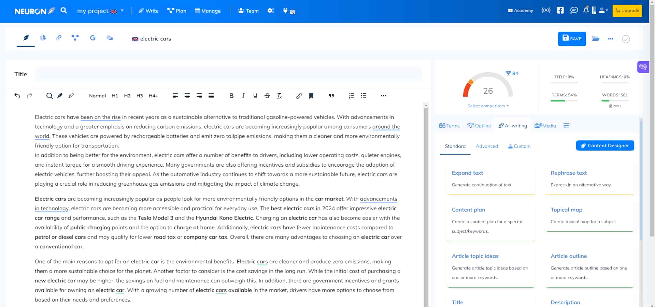Toggle italic formatting for selected text
The image size is (655, 307).
[x=243, y=96]
